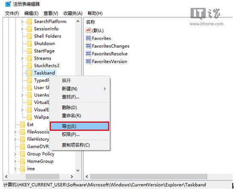Click the Taskband folder icon

29,73
